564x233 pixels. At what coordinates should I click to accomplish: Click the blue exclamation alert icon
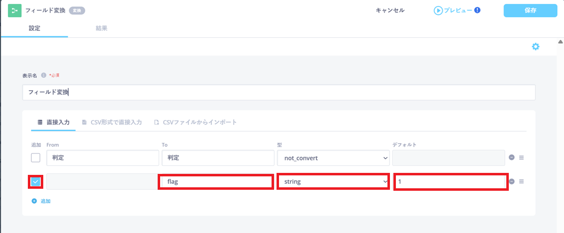477,10
